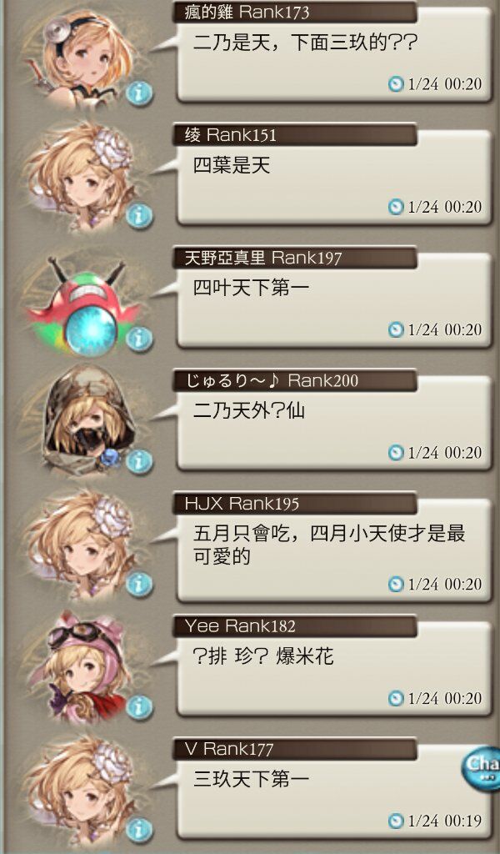500x854 pixels.
Task: Select hooded masked avatar of じゅるり
Action: click(88, 419)
